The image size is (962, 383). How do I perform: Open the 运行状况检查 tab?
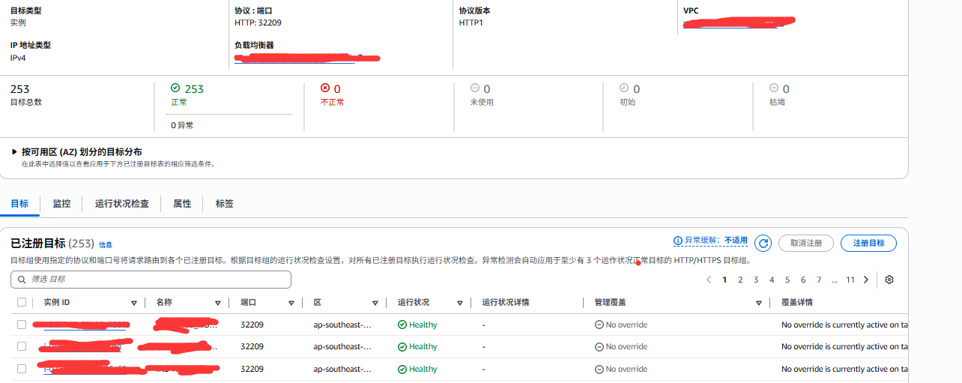(121, 204)
